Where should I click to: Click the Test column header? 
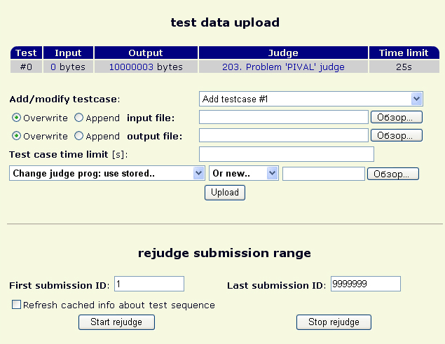coord(26,53)
